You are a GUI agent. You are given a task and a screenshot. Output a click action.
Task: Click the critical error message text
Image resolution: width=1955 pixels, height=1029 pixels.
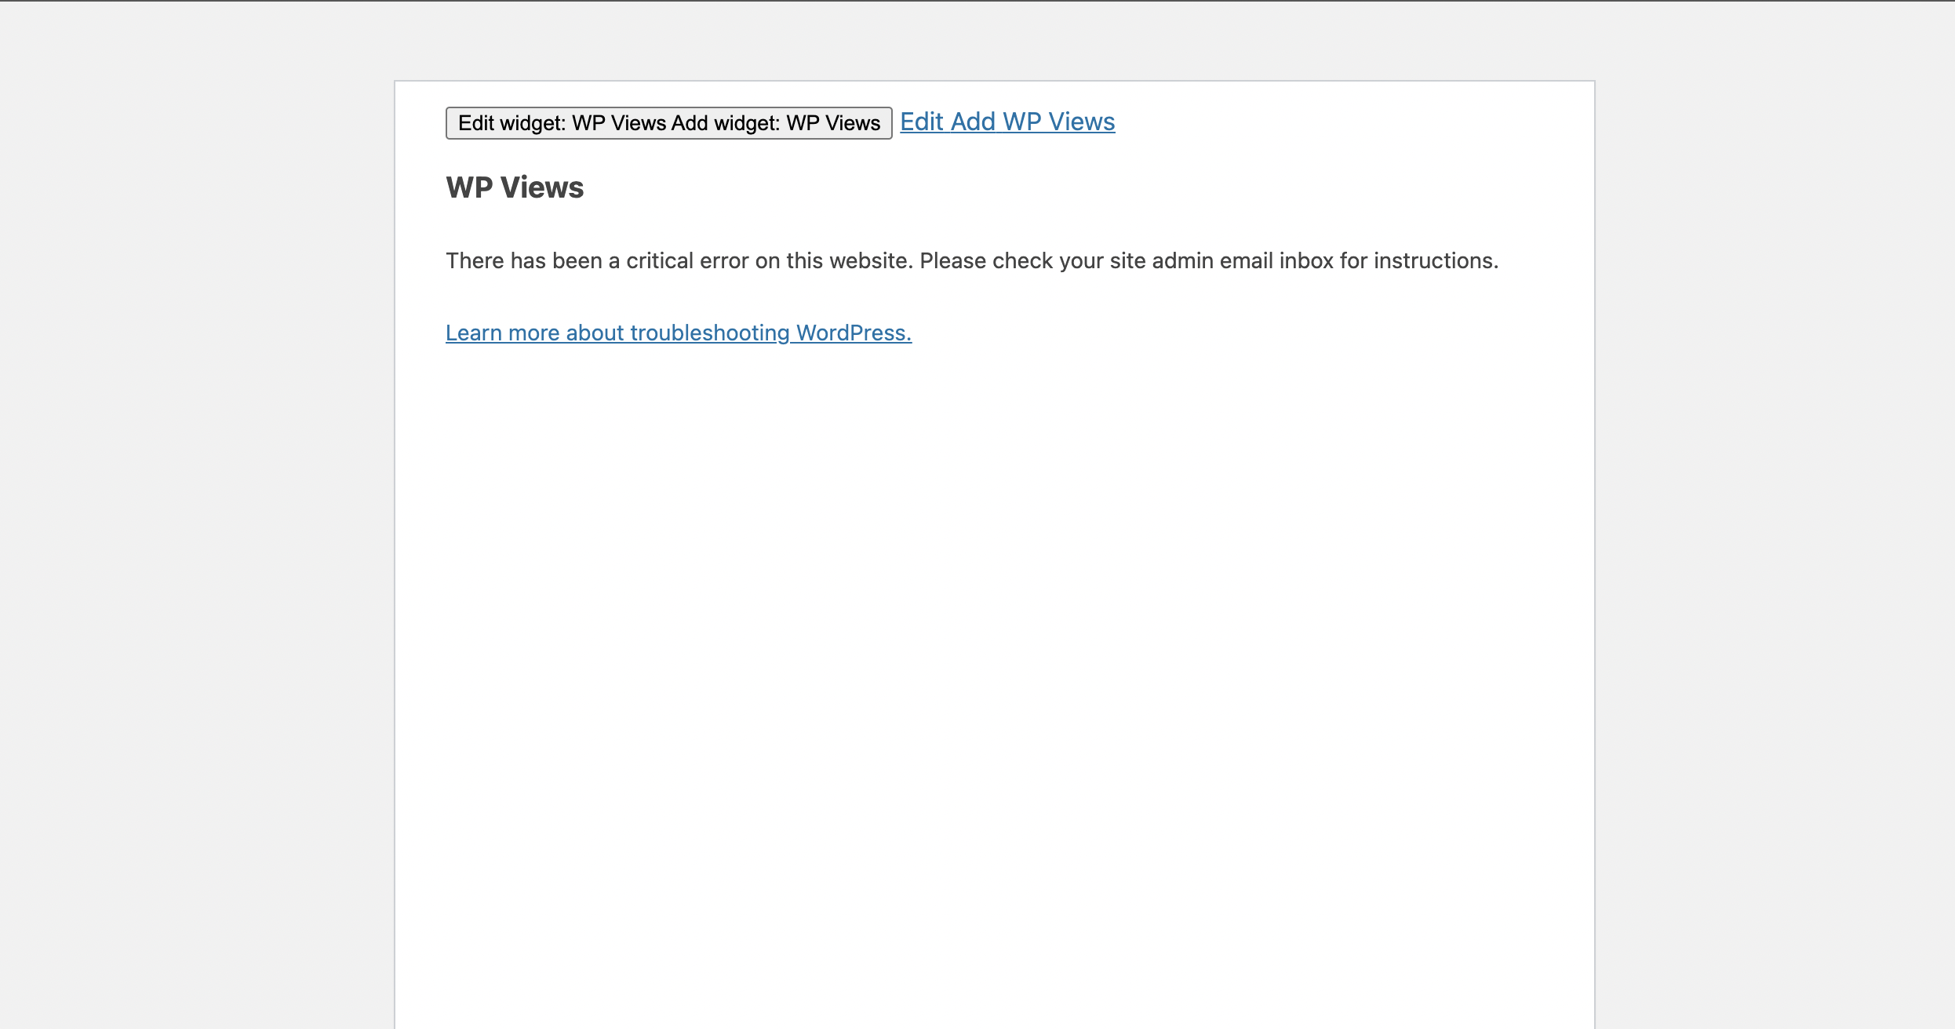click(x=972, y=260)
